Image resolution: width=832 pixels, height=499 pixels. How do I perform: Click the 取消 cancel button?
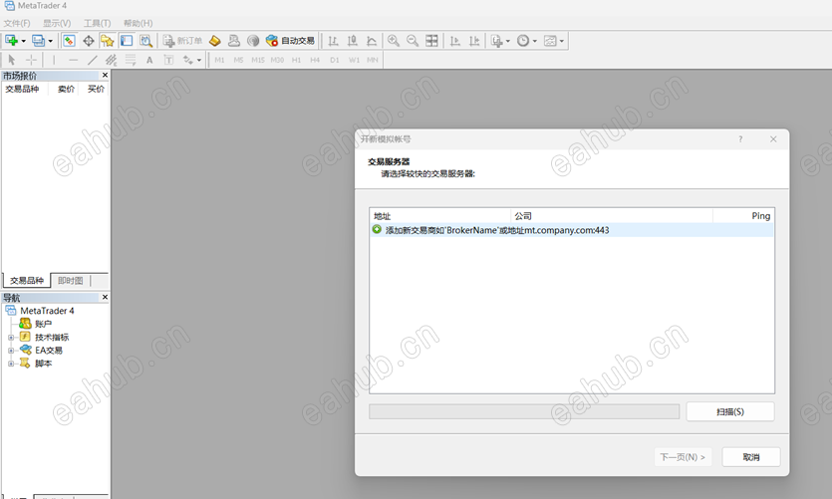[x=751, y=457]
